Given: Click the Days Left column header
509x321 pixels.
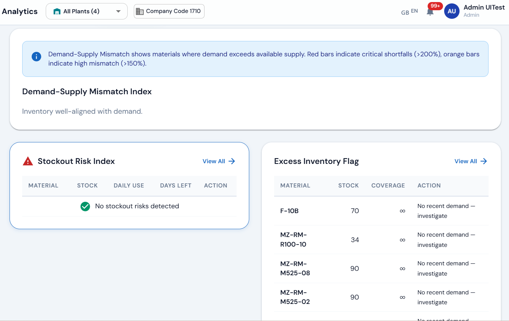Looking at the screenshot, I should click(x=175, y=185).
